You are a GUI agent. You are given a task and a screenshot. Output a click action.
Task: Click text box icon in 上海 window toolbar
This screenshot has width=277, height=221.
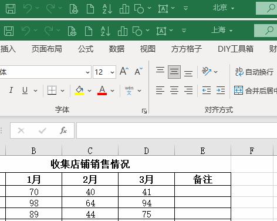tap(161, 31)
